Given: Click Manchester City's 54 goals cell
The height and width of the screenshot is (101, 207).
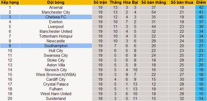Looking at the screenshot, I should (x=154, y=12).
